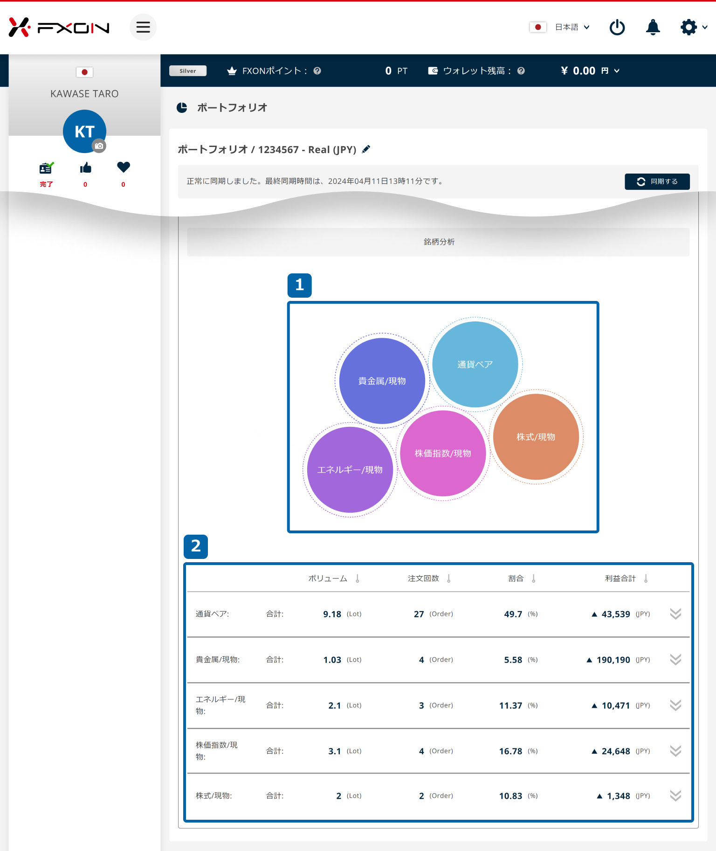Click the 株価指数/現物 bubble in the chart
The height and width of the screenshot is (851, 716).
[443, 453]
